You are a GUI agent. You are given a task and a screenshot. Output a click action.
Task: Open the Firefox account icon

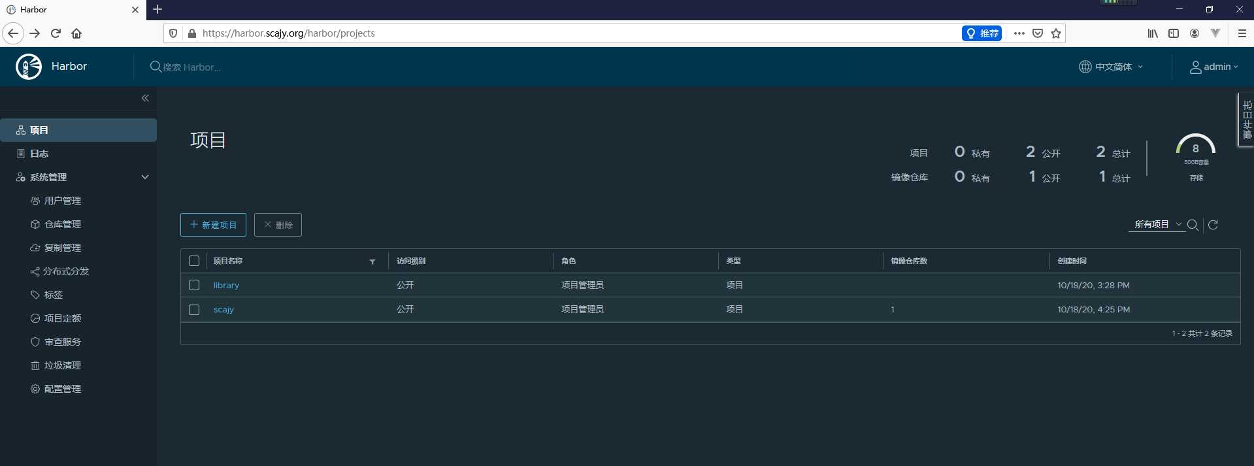[1195, 33]
